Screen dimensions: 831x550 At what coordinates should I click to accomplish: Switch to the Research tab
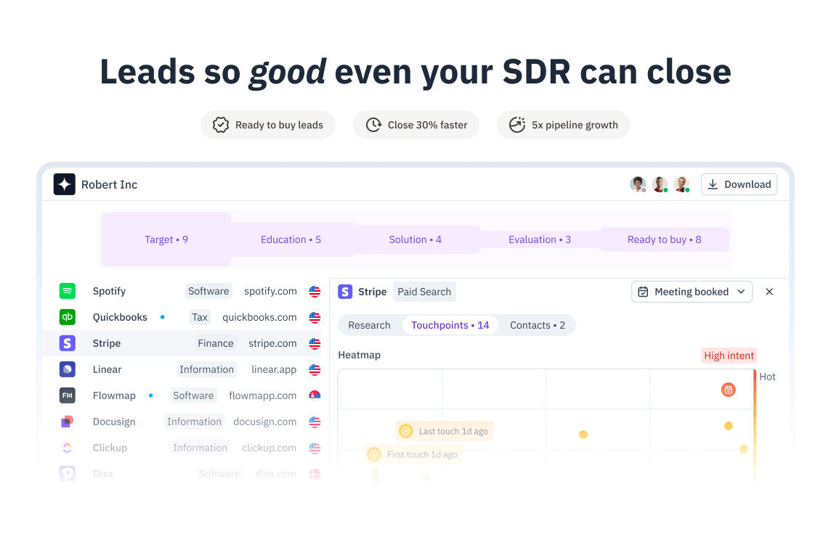click(370, 325)
